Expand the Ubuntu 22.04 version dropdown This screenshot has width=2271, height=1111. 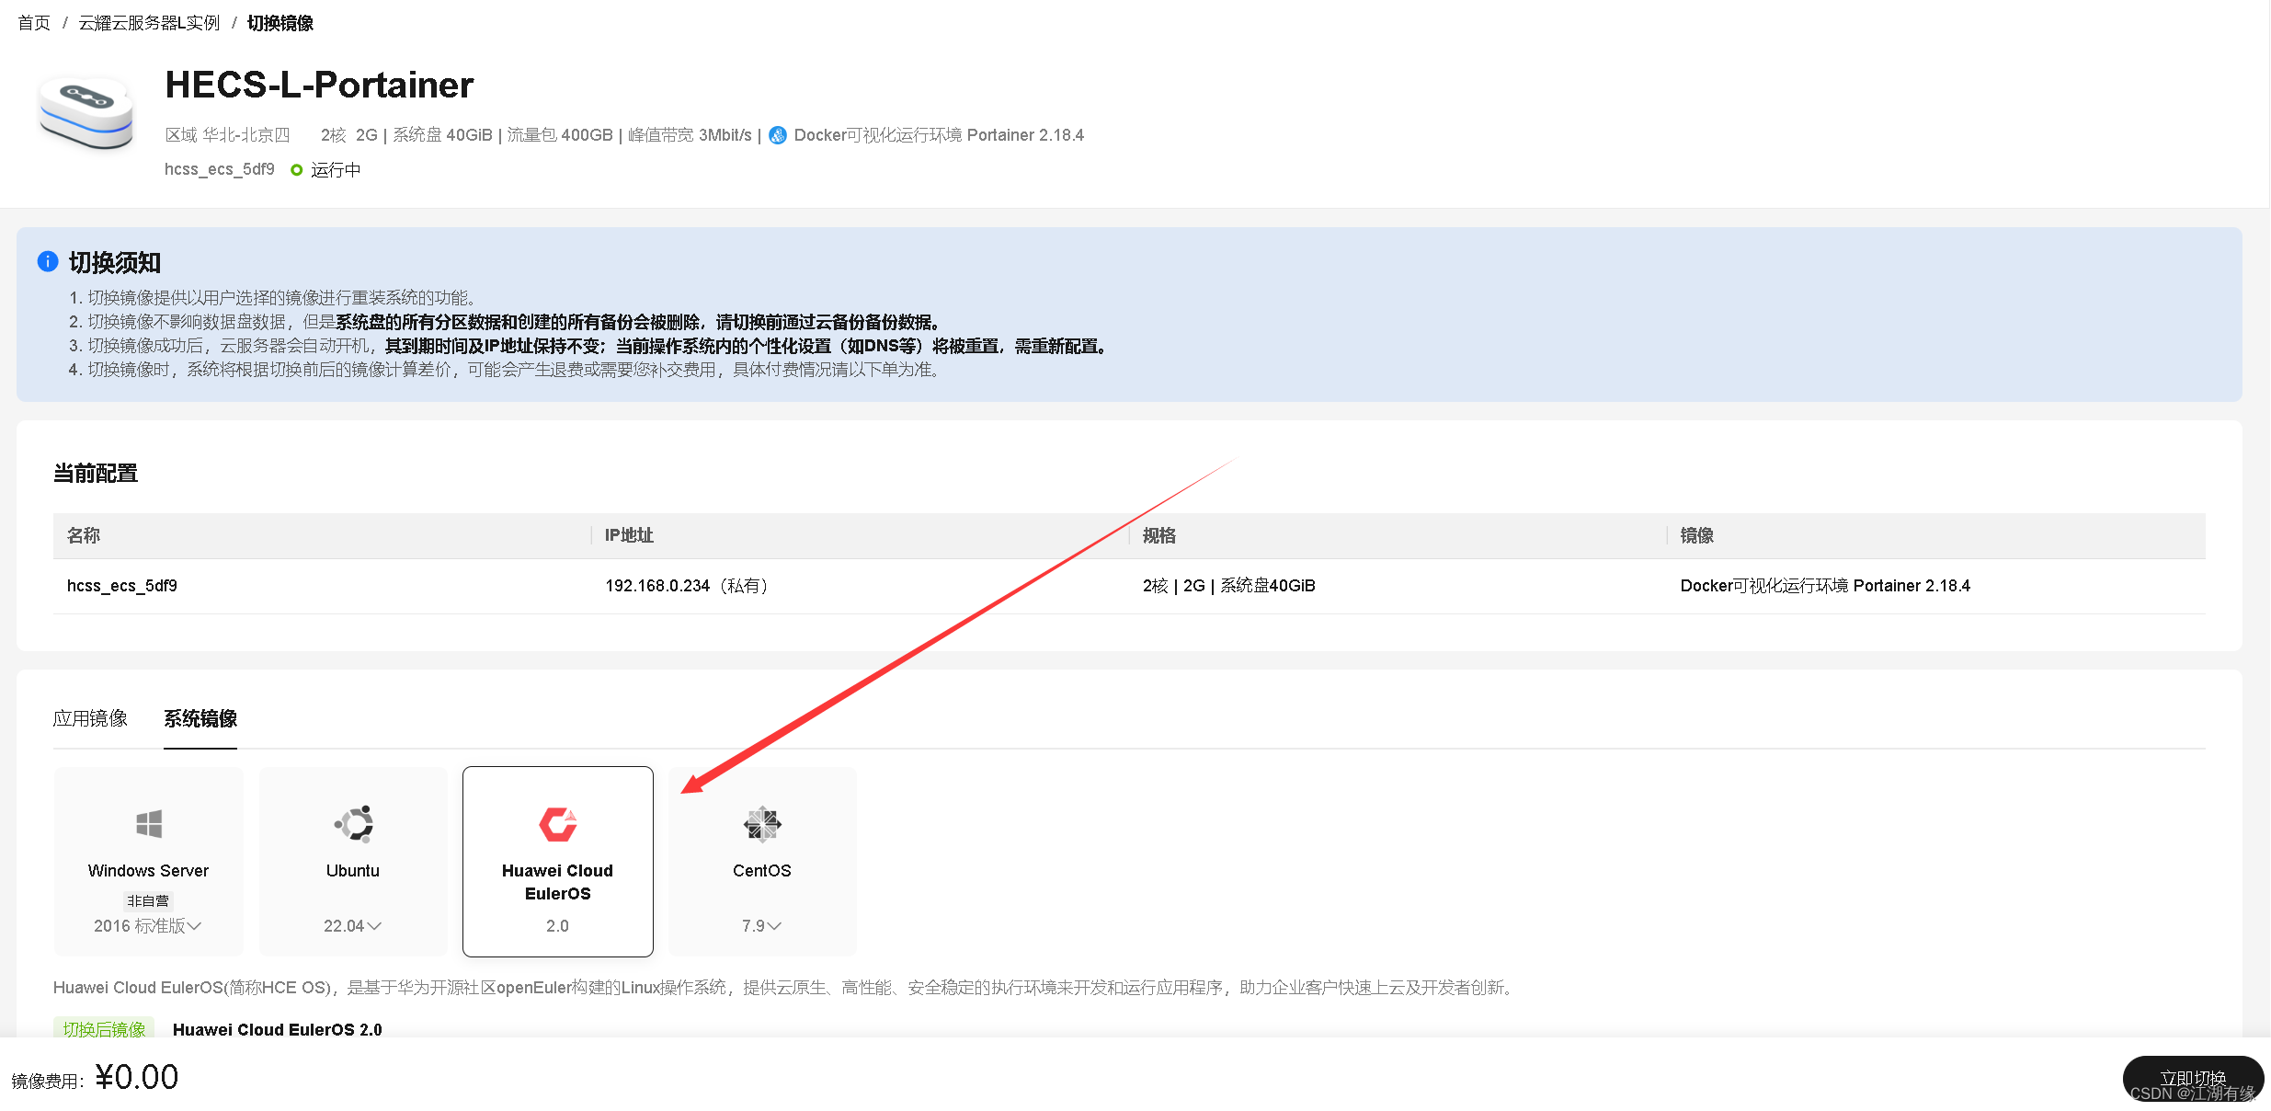[x=353, y=925]
